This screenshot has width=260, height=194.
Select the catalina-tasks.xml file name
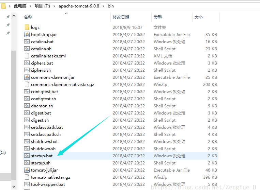(48, 56)
